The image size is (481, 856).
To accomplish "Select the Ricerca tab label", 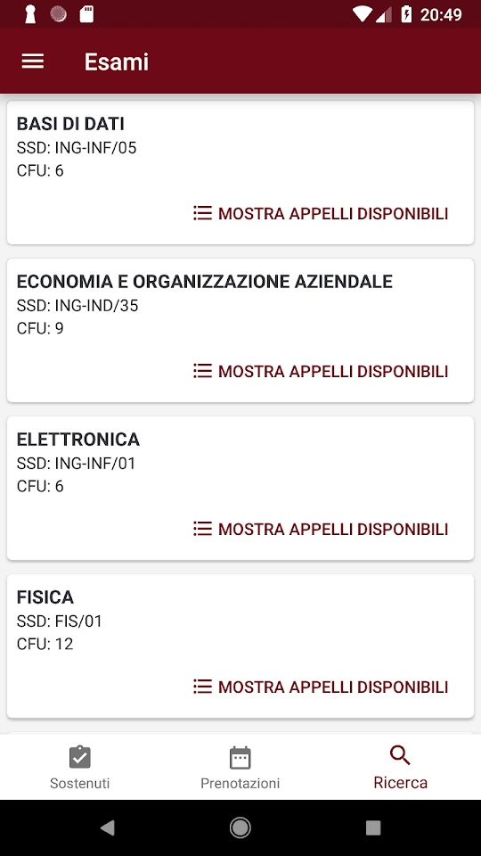I will [x=400, y=783].
